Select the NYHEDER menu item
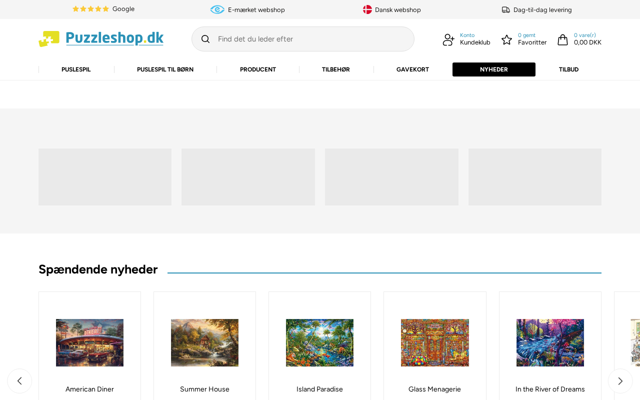This screenshot has height=400, width=640. (494, 69)
